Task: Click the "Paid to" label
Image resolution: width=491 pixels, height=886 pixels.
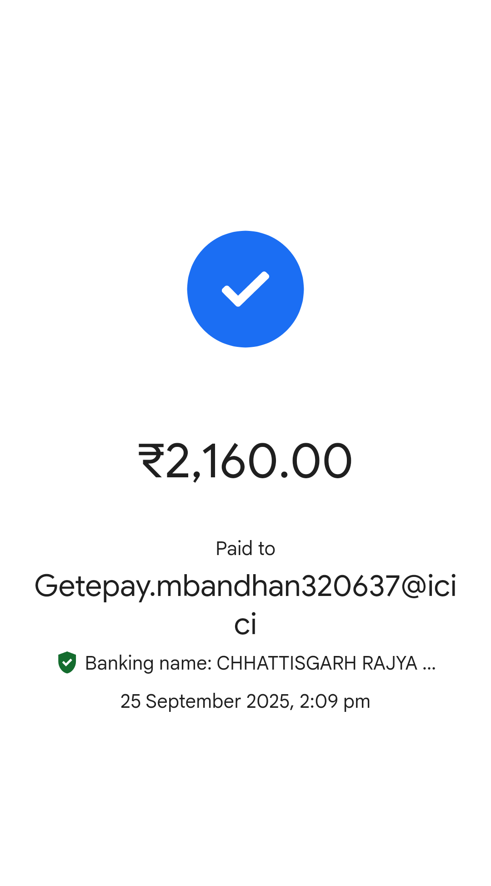Action: [245, 548]
